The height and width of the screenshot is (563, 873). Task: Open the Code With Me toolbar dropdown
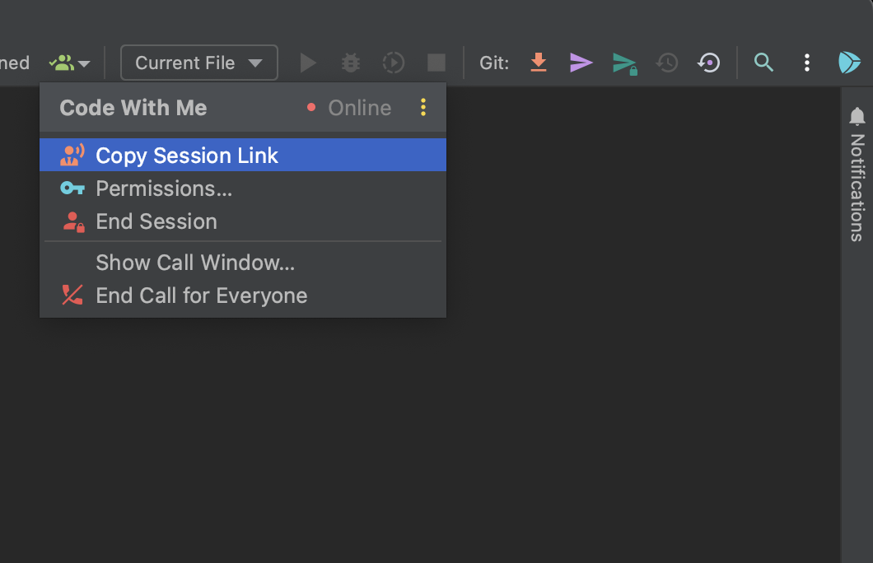tap(70, 63)
